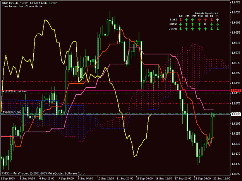The height and width of the screenshot is (181, 242).
Task: Click the '17 Sep 20:00' date label
Action: tap(183, 179)
